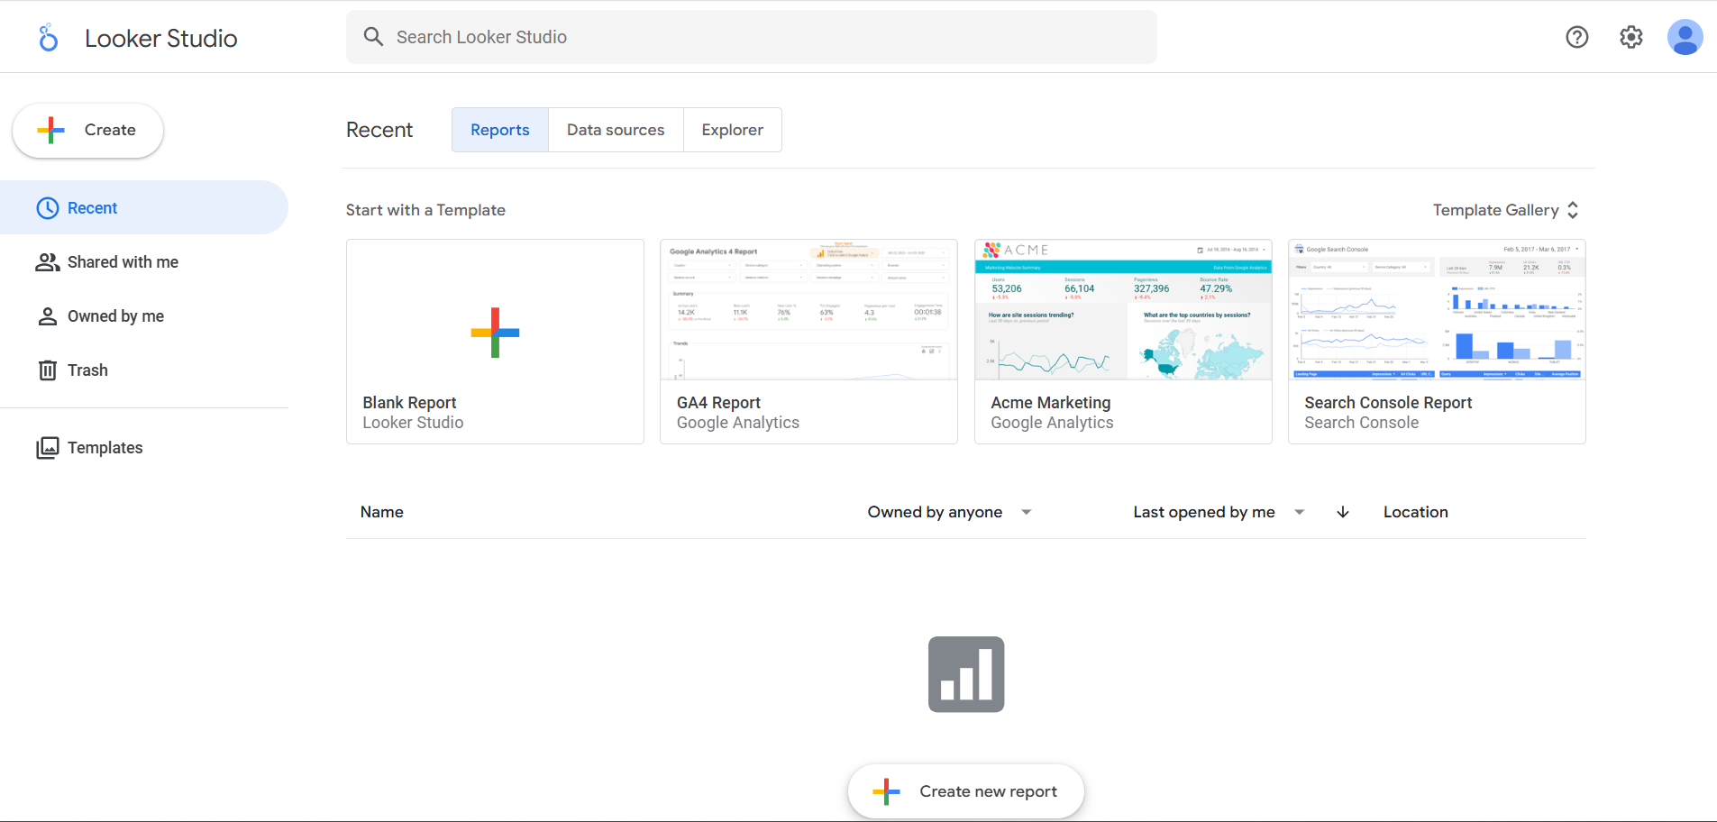Open the Trash
The height and width of the screenshot is (822, 1717).
86,370
